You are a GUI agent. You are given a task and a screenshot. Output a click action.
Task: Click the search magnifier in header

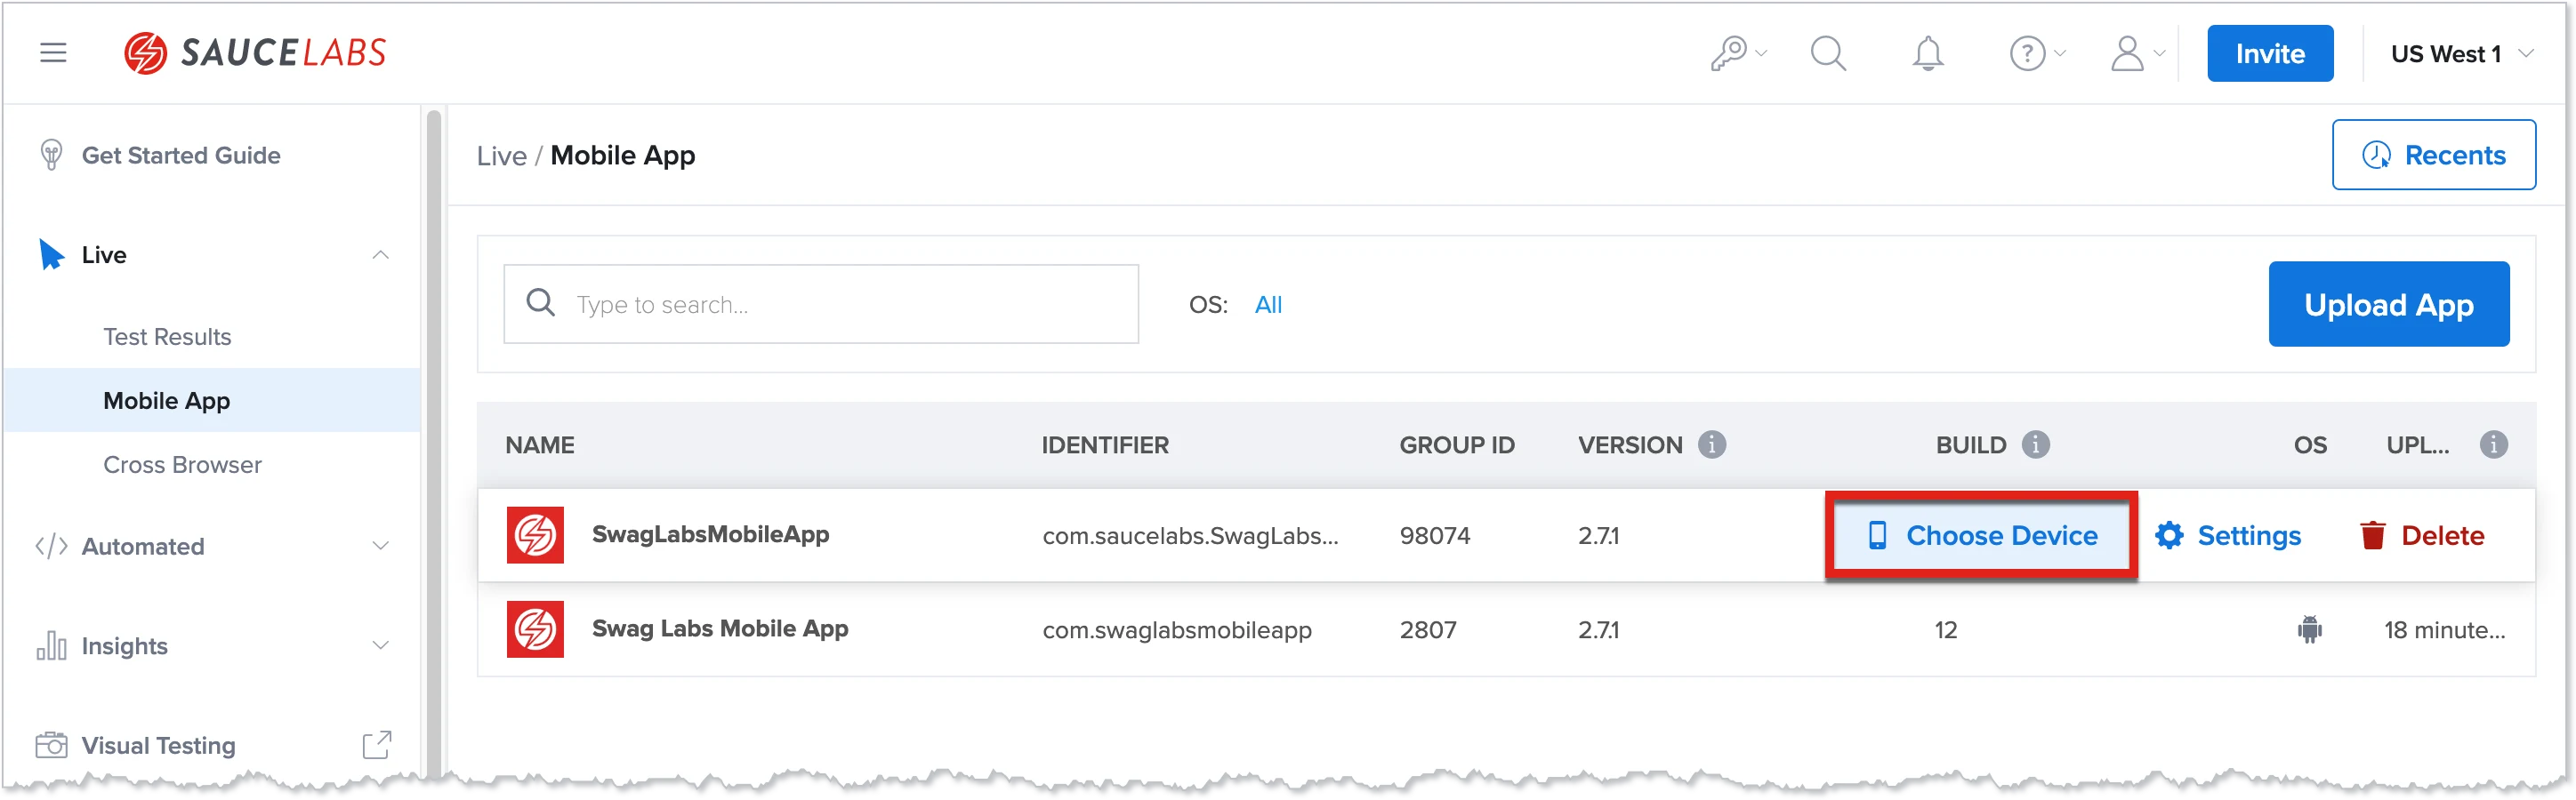[1828, 53]
